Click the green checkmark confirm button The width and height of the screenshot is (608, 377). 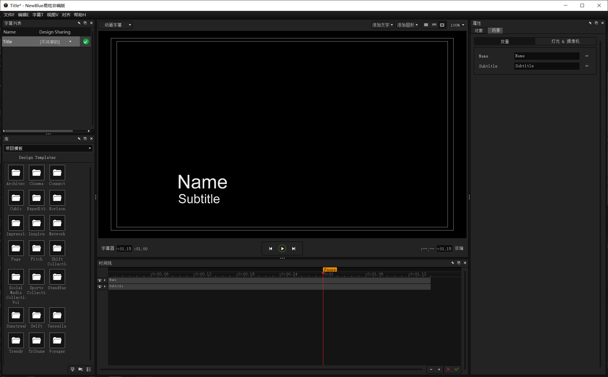[x=85, y=41]
